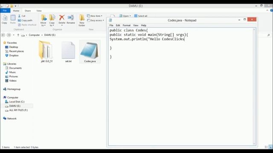Switch to large icons view in status bar

270,147
